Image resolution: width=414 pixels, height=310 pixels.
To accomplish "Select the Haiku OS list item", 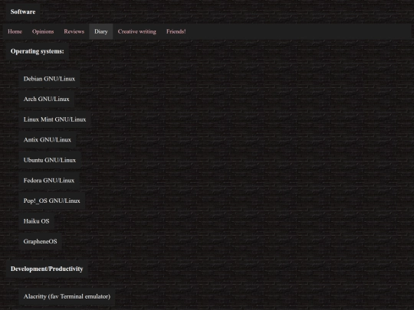I will pyautogui.click(x=37, y=221).
